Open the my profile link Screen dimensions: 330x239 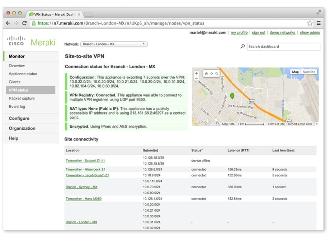(239, 32)
